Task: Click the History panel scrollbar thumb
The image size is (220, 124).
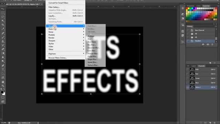Action: (216, 38)
